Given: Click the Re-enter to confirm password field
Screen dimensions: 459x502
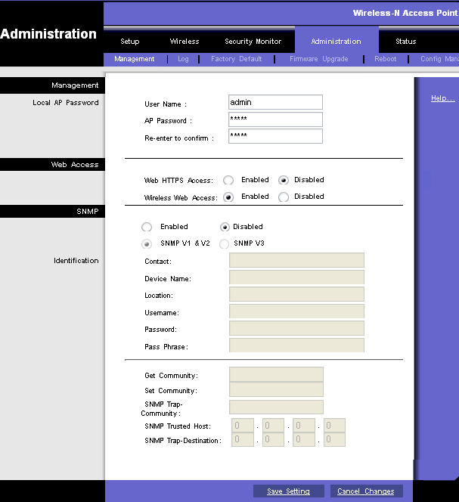Looking at the screenshot, I should pos(275,136).
